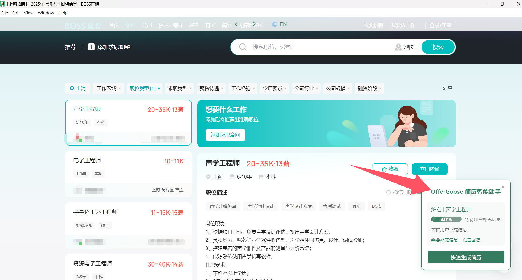Expand the 工作经验 filter dropdown
The width and height of the screenshot is (522, 280).
point(243,89)
